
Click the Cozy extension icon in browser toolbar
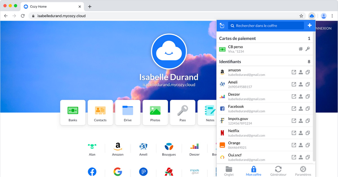(312, 16)
